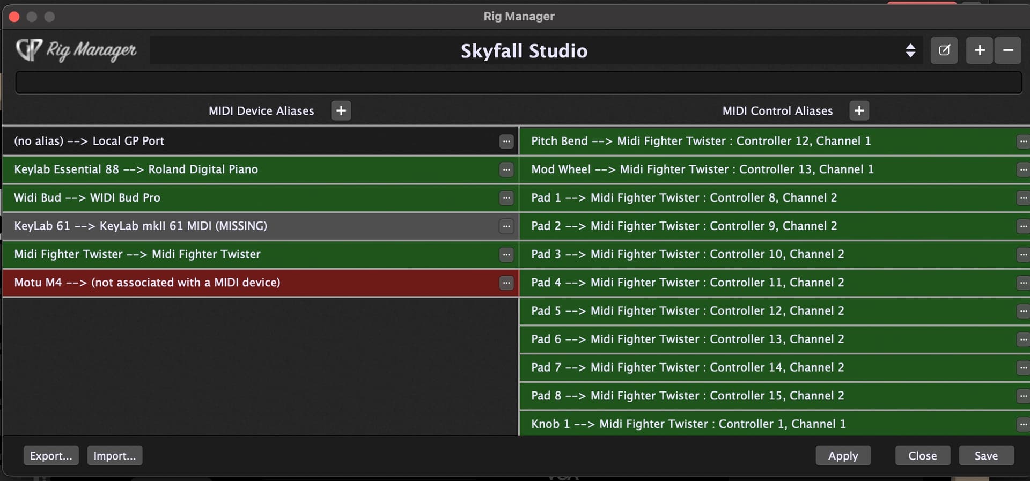Select Knob 1 Controller 1 row

click(x=775, y=424)
